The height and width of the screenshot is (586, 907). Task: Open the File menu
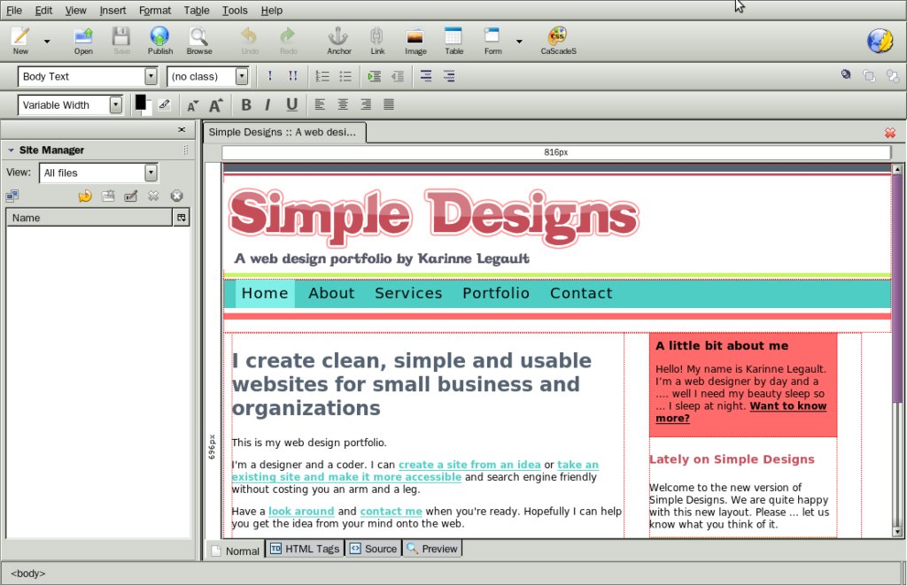(14, 11)
